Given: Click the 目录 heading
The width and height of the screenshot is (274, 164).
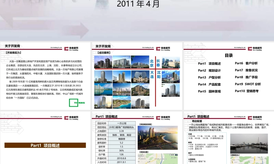Looking at the screenshot, I should tap(229, 55).
